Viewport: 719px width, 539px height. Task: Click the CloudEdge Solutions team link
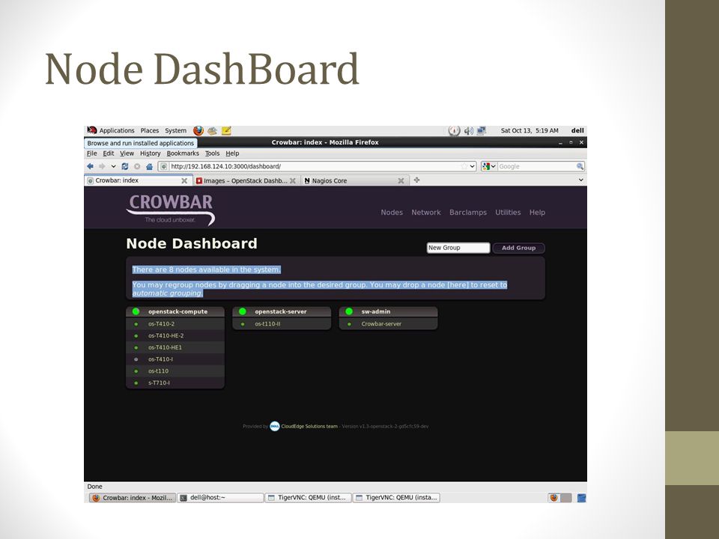click(309, 426)
